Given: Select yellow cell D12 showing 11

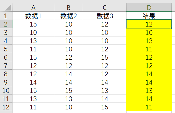Looking at the screenshot, I should pyautogui.click(x=149, y=107).
